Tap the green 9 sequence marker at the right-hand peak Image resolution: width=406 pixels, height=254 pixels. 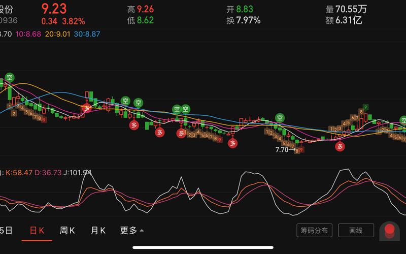[365, 107]
